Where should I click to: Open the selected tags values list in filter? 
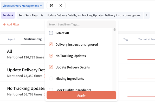click(94, 15)
